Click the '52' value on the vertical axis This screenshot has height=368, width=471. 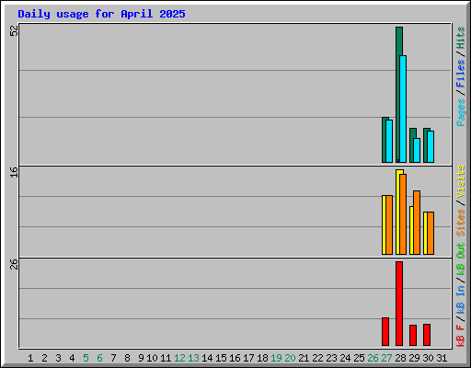click(x=14, y=30)
